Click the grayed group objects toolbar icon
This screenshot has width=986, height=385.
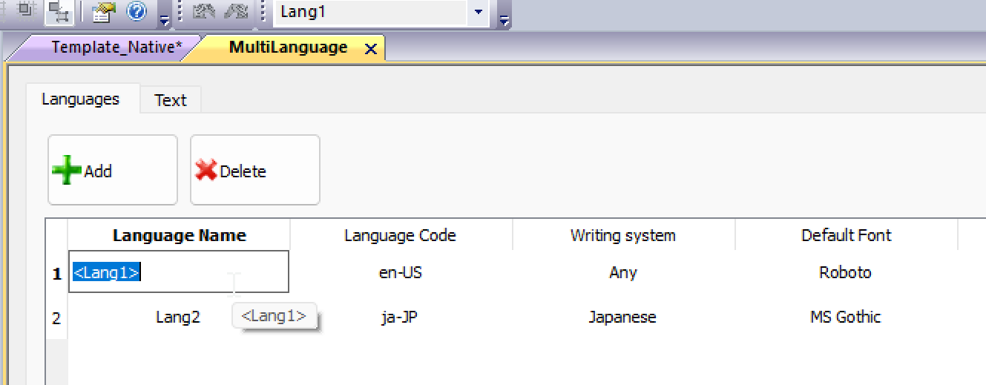click(24, 10)
